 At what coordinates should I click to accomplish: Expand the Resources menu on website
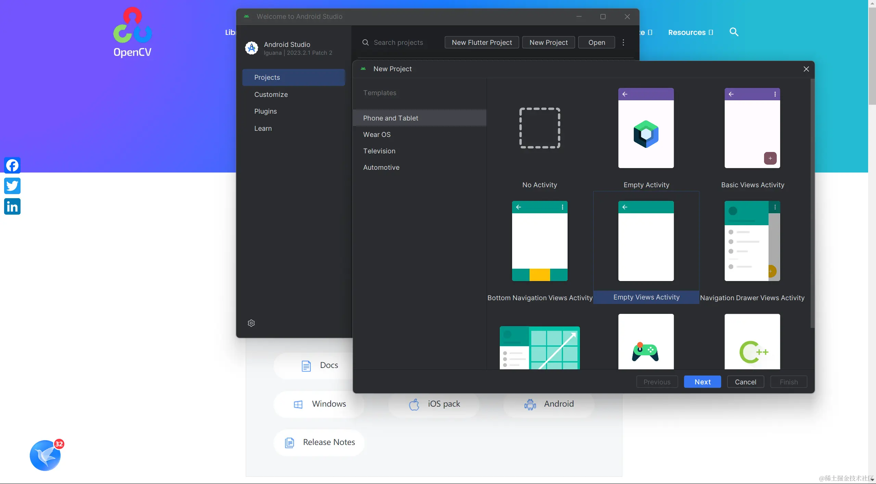(x=690, y=32)
